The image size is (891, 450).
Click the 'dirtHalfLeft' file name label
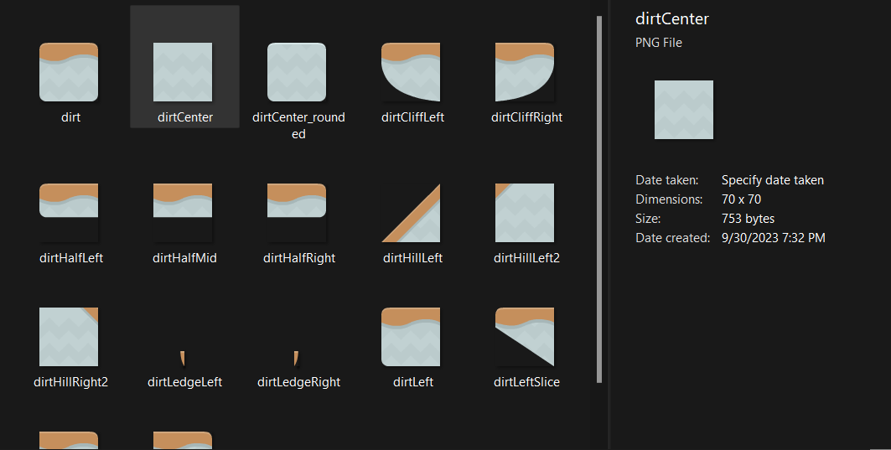tap(71, 258)
